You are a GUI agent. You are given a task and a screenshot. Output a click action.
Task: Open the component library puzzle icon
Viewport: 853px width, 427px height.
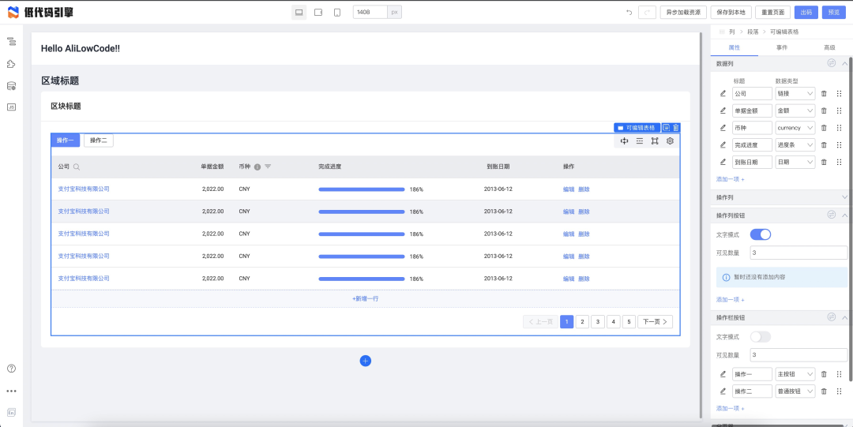(x=11, y=64)
